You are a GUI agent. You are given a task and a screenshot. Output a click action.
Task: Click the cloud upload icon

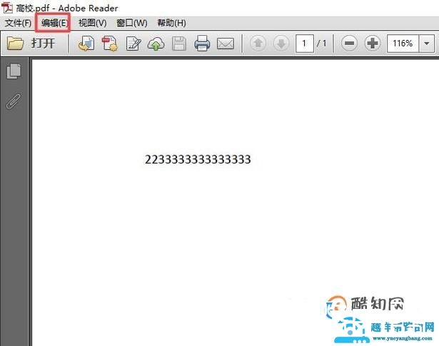[156, 44]
